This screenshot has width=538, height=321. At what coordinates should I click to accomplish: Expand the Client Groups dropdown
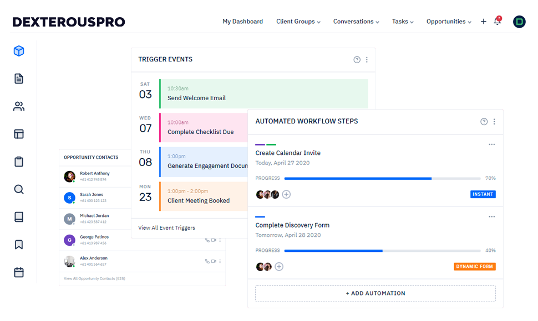(298, 22)
